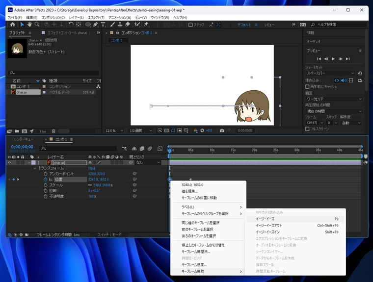Open the graph editor icon in timeline
This screenshot has width=373, height=282.
click(x=160, y=149)
